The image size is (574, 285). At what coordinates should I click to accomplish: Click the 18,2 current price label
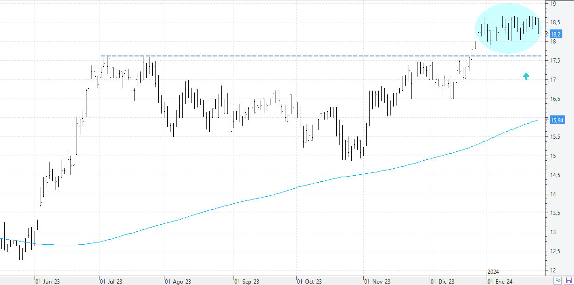pos(555,34)
